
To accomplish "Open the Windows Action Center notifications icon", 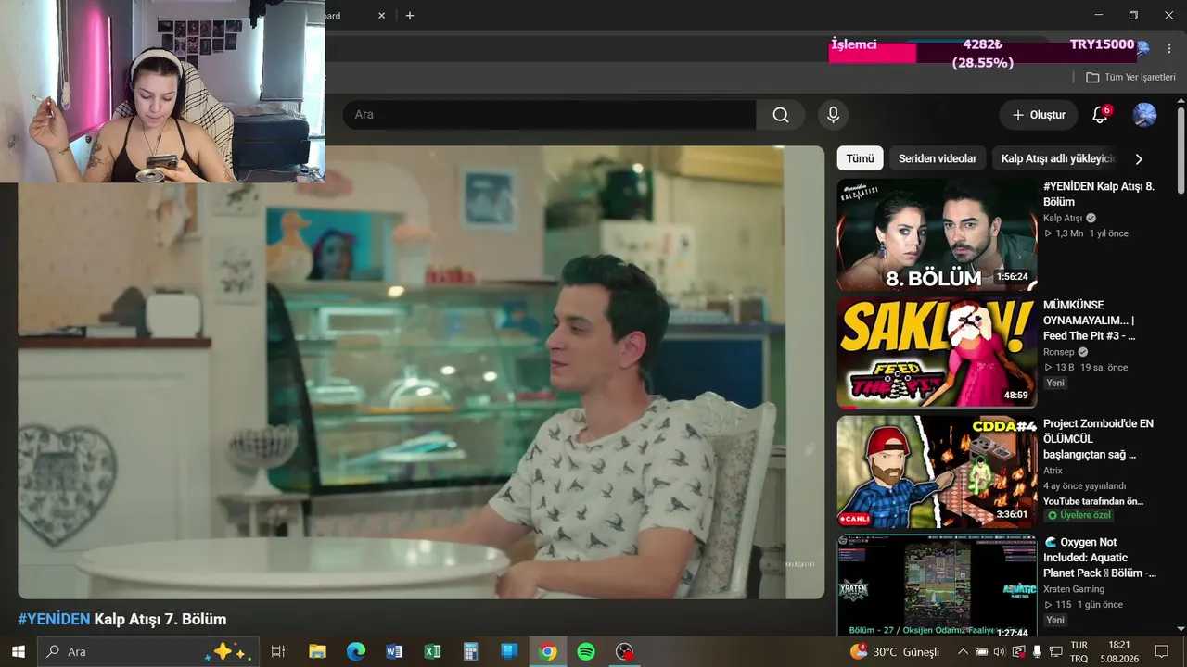I will [x=1162, y=651].
